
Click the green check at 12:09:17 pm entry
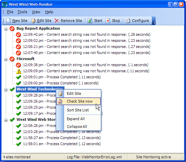click(x=19, y=114)
